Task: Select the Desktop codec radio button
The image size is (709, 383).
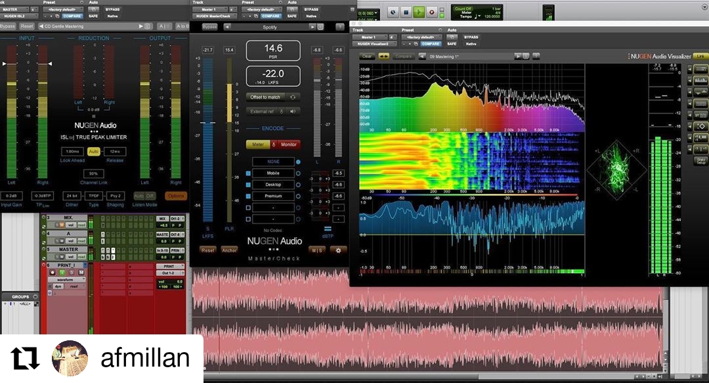Action: click(x=298, y=185)
